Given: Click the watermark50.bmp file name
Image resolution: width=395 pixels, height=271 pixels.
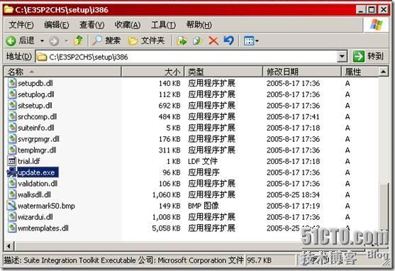Looking at the screenshot, I should (46, 206).
